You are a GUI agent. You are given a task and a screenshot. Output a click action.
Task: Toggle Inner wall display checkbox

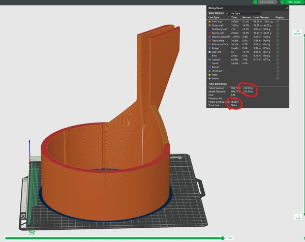(278, 22)
